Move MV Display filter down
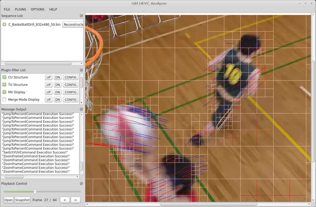This screenshot has height=207, width=316. (58, 92)
